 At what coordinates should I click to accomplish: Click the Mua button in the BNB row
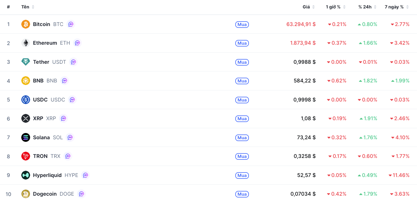tap(242, 81)
